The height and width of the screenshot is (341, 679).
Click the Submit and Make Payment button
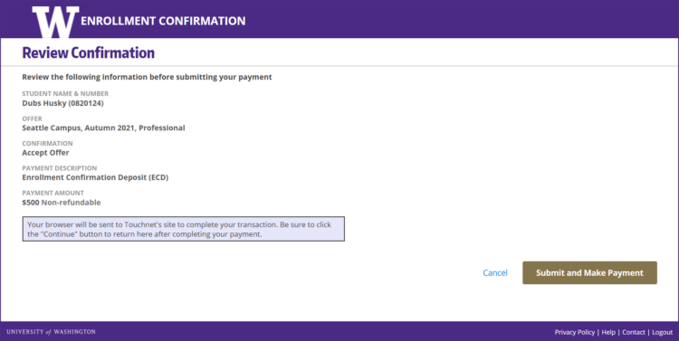pyautogui.click(x=589, y=272)
